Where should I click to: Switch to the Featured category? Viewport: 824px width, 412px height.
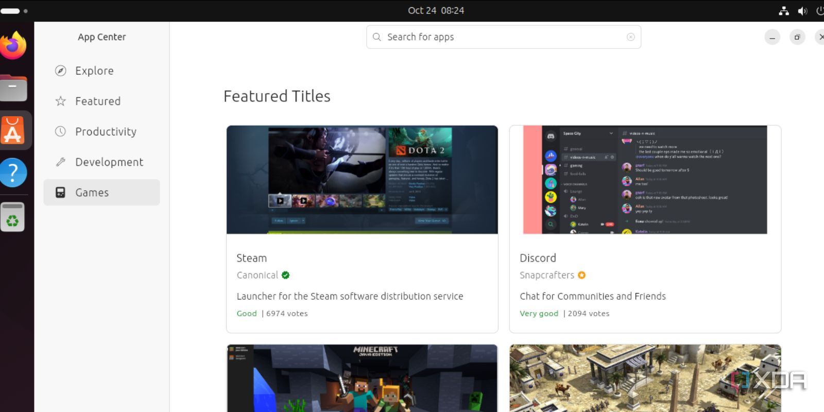[x=101, y=101]
